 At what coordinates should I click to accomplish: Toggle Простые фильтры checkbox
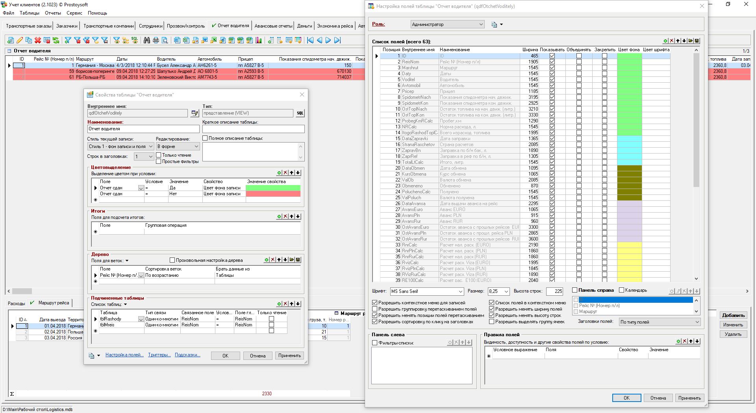(159, 161)
